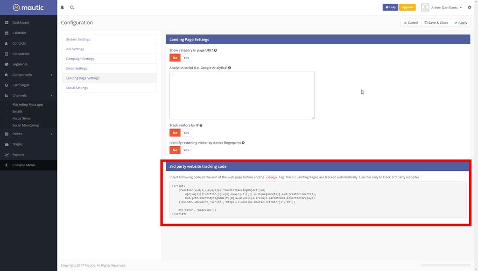Click the Campaigns clock icon

click(x=7, y=85)
